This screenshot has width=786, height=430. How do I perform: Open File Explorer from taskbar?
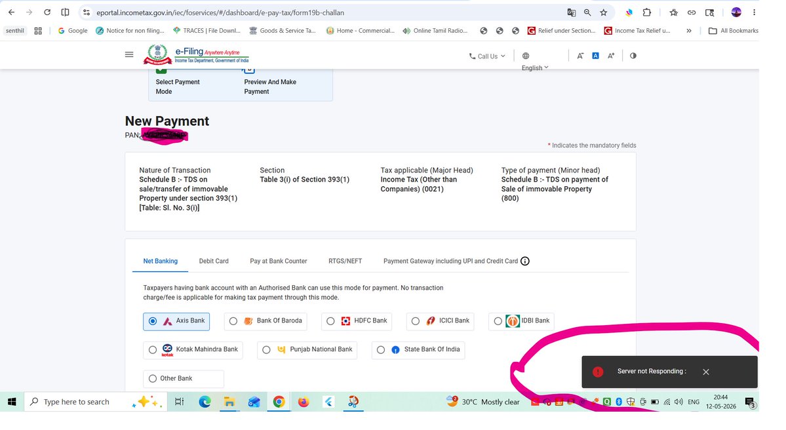point(229,401)
